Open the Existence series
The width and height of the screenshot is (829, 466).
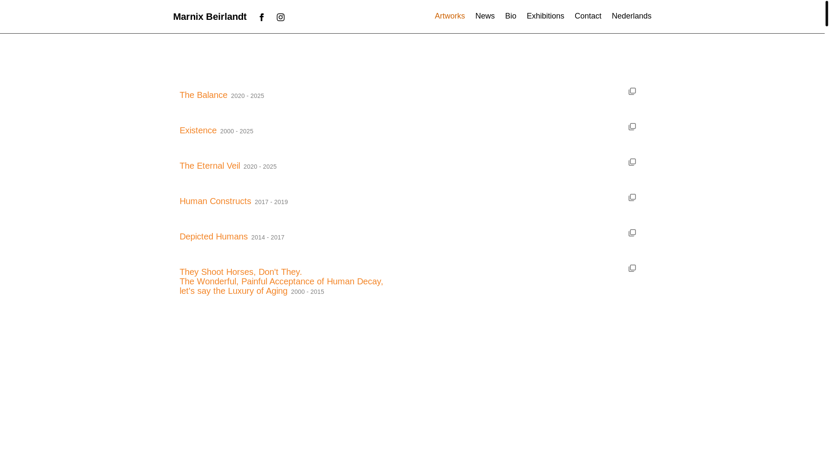198,130
